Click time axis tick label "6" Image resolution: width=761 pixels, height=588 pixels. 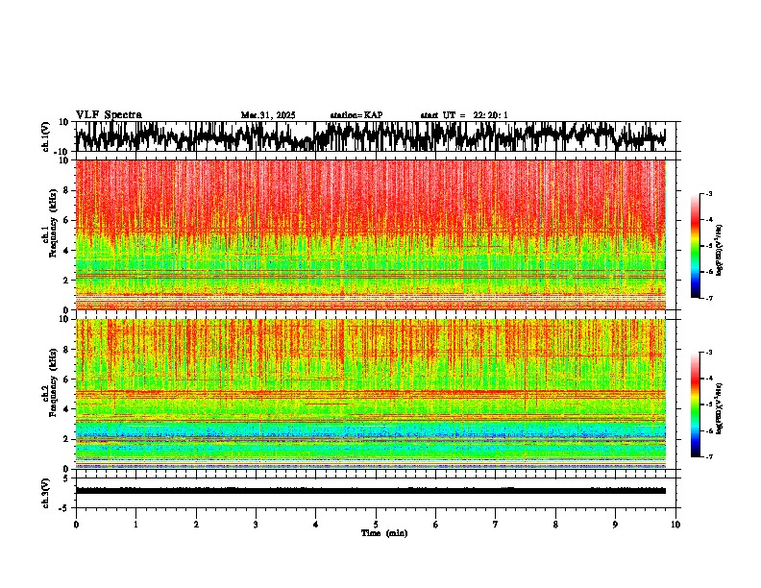[x=436, y=525]
